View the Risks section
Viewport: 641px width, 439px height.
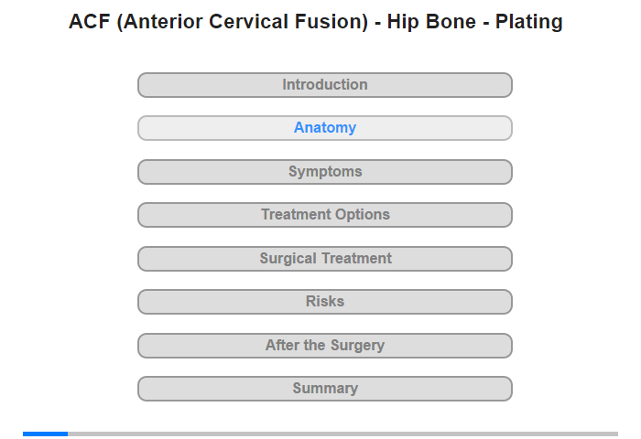[324, 302]
